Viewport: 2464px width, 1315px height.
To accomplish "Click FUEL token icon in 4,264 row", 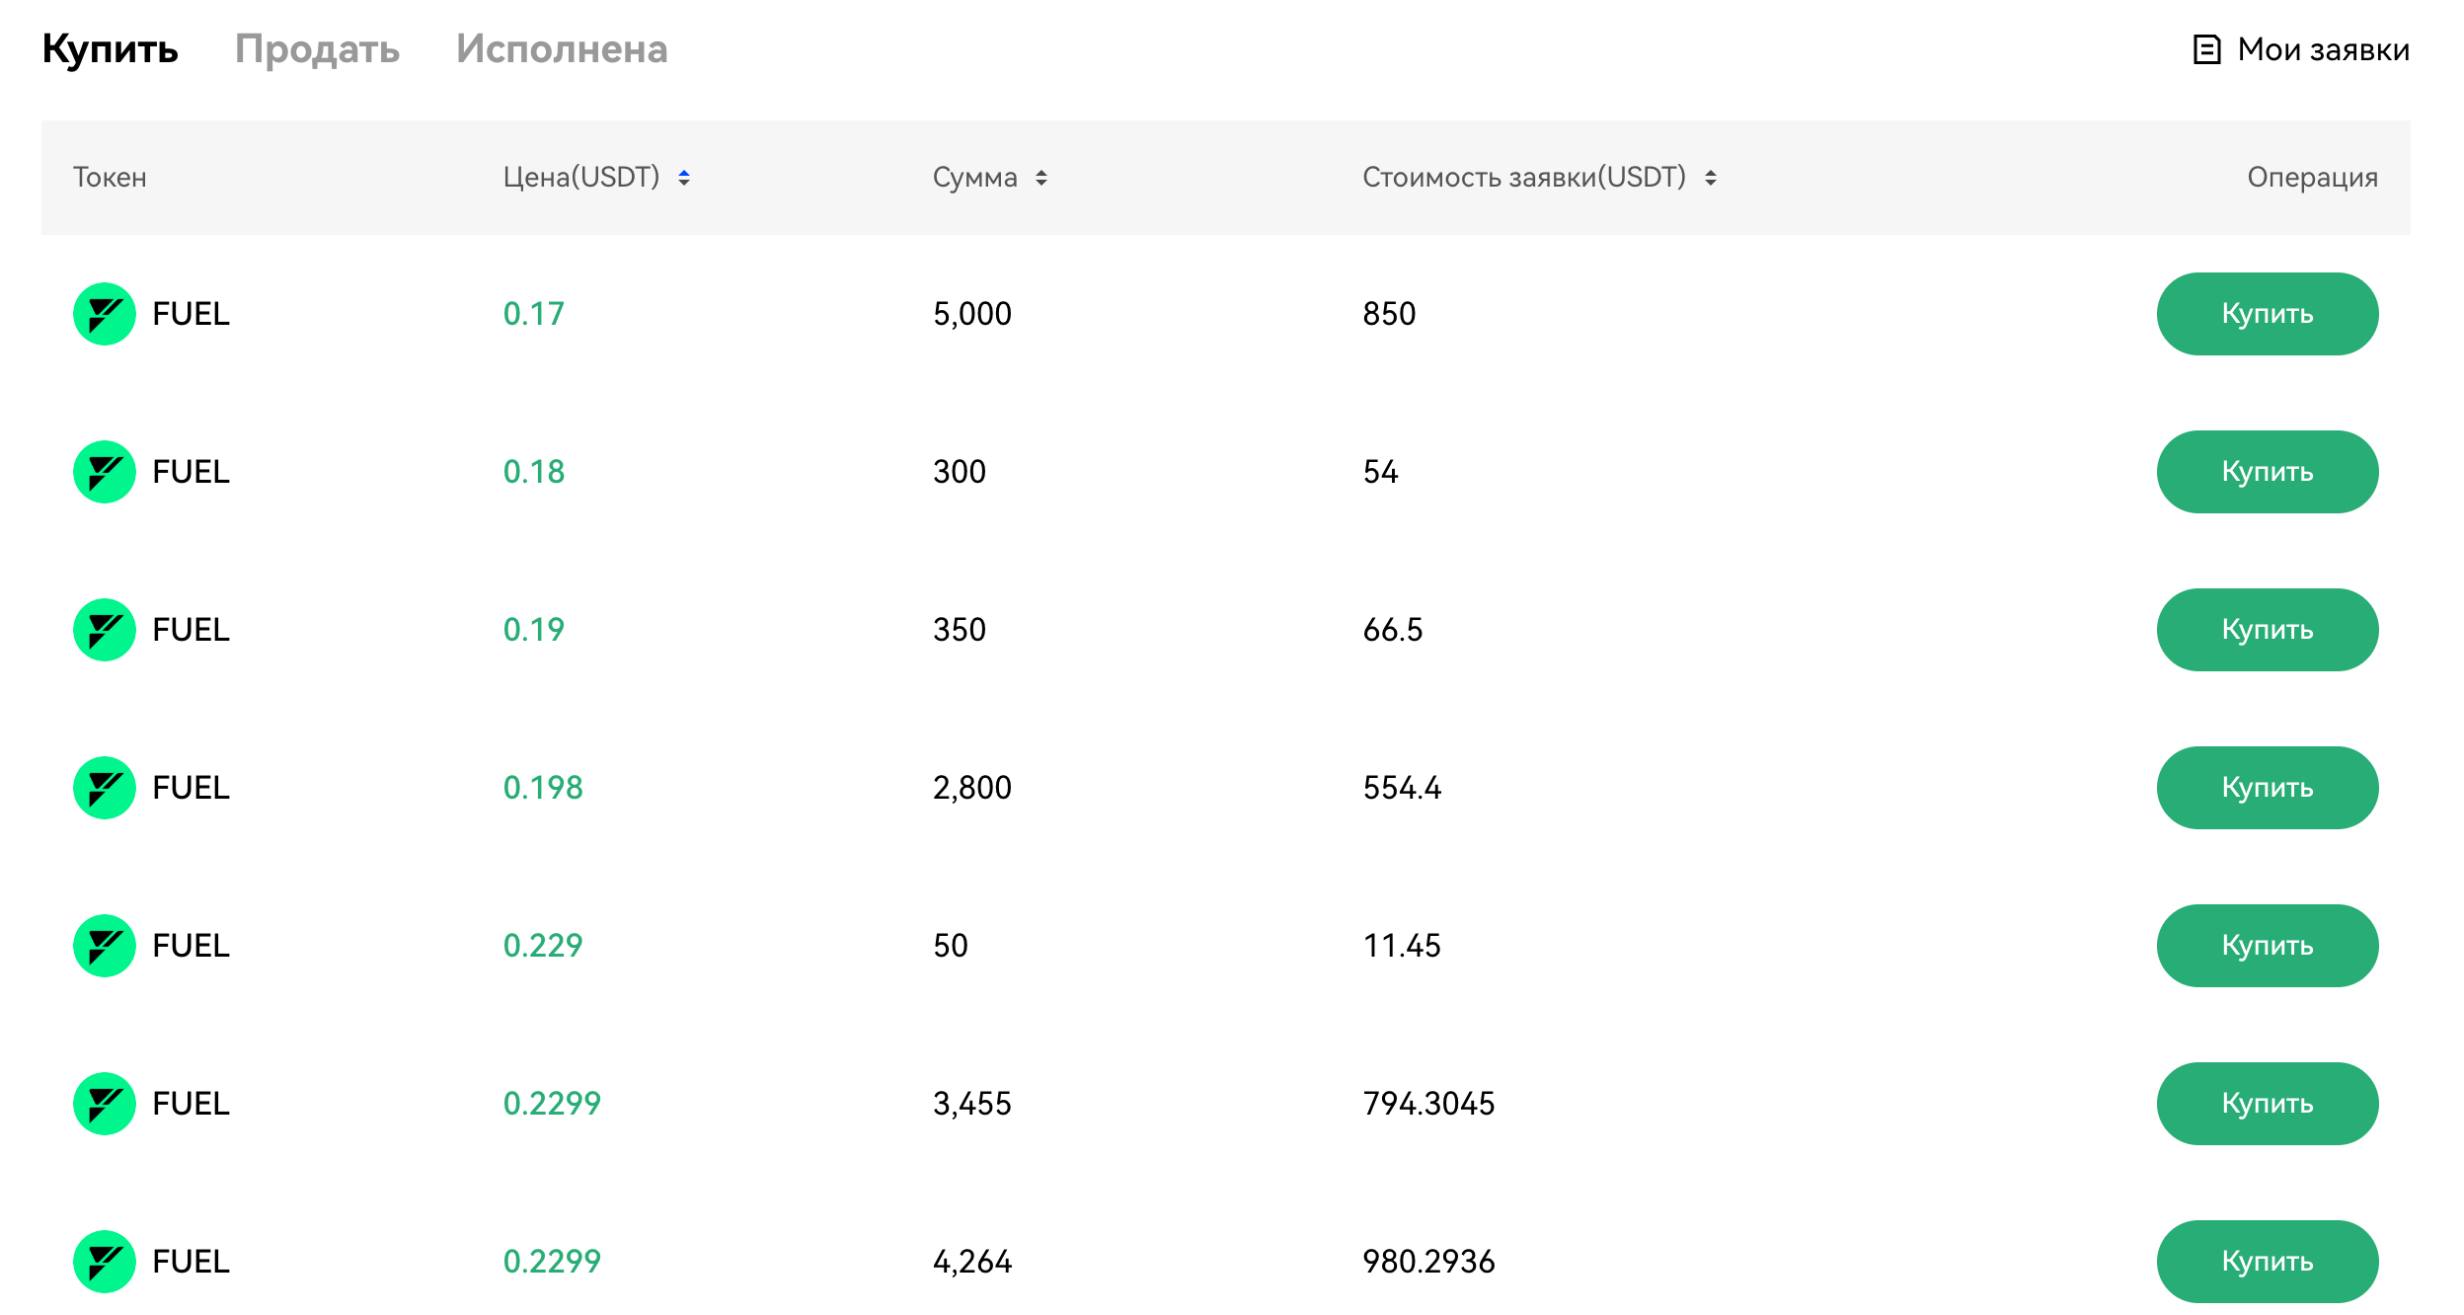I will coord(105,1262).
